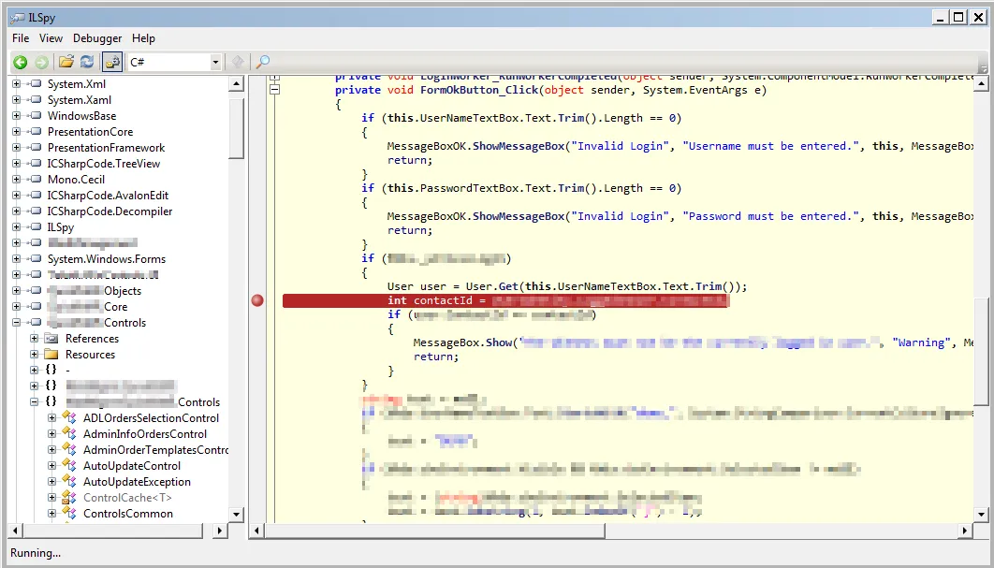The width and height of the screenshot is (994, 568).
Task: Click the Reload assemblies refresh icon
Action: point(87,62)
